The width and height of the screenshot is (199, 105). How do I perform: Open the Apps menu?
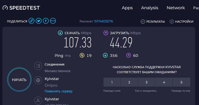[127, 8]
